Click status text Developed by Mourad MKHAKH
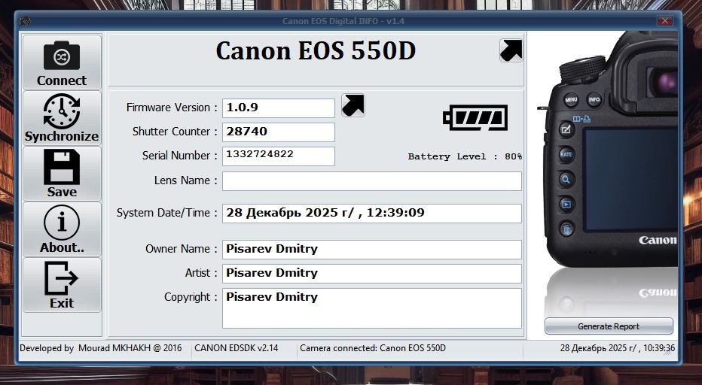The height and width of the screenshot is (385, 702). pos(101,348)
